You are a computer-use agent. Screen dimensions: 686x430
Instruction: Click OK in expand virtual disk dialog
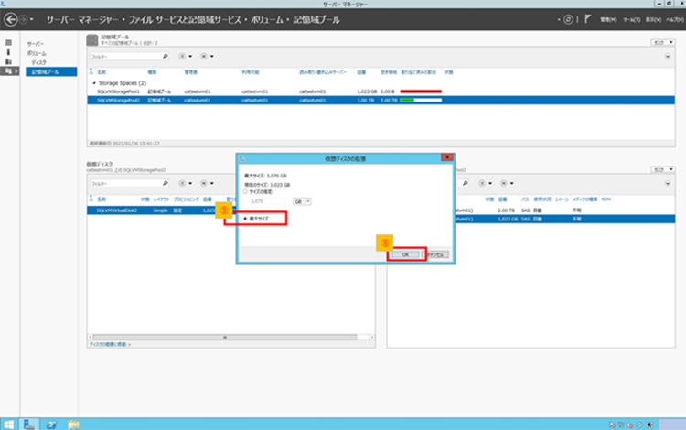click(x=405, y=254)
